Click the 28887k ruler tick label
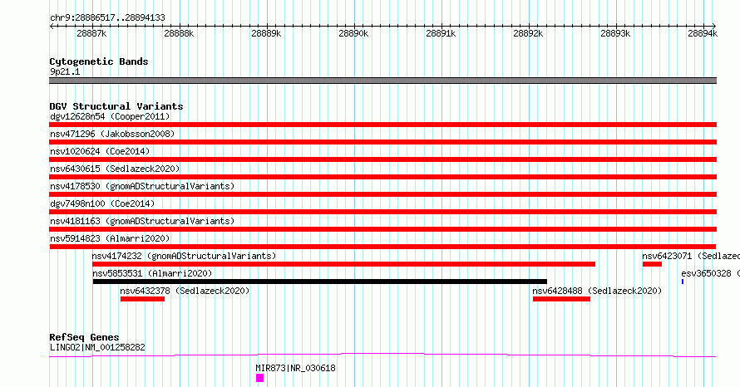 click(91, 33)
